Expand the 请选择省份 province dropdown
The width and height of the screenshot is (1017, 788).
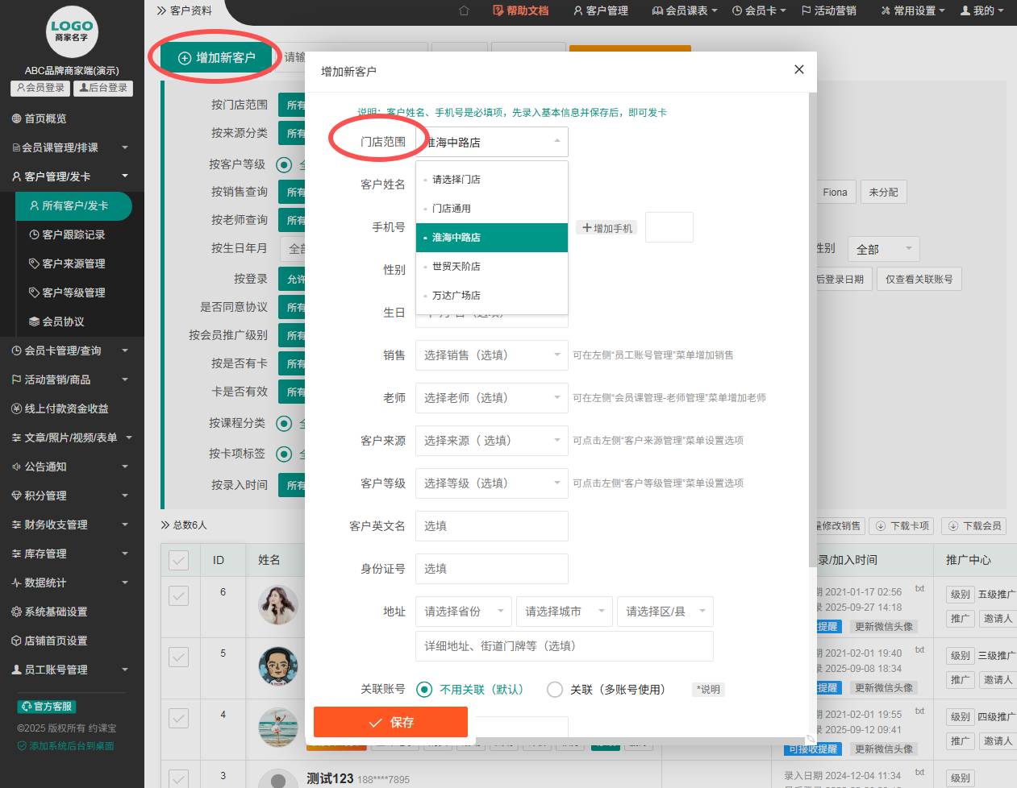point(463,612)
